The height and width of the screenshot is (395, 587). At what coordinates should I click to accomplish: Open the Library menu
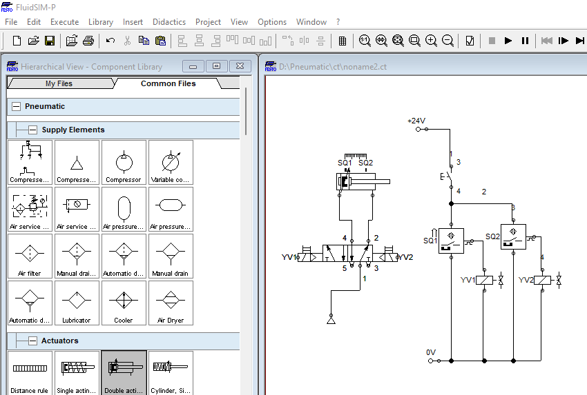[101, 22]
